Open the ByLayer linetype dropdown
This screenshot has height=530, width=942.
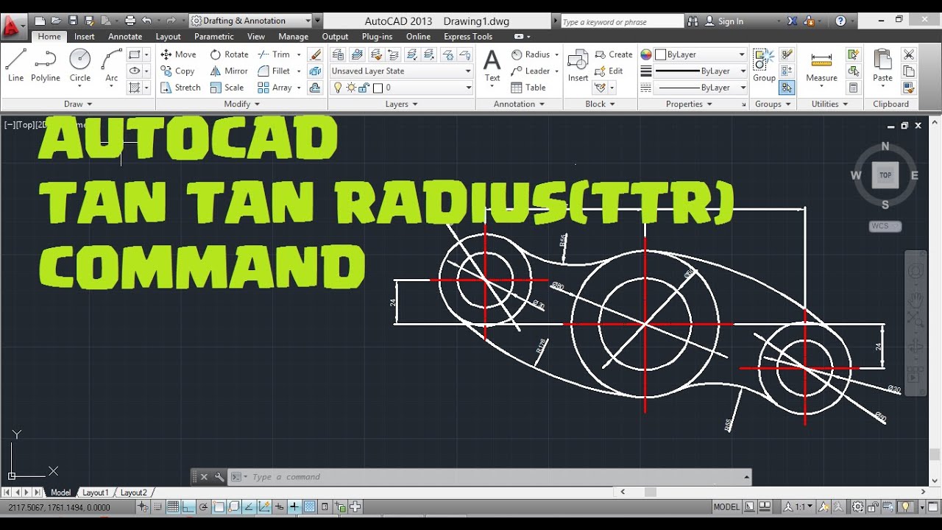701,88
